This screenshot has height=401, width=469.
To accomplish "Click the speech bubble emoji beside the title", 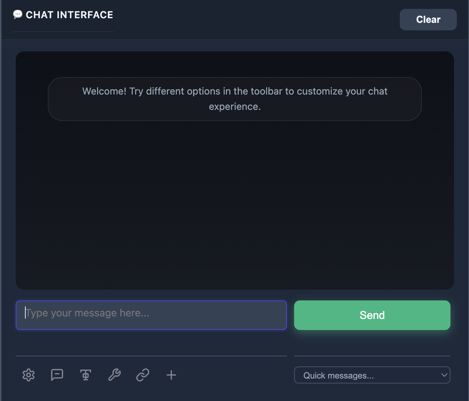I will (17, 15).
